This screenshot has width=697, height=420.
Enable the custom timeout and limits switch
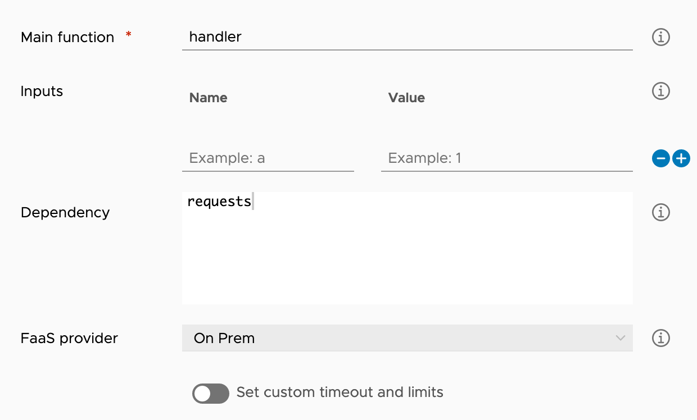coord(211,393)
